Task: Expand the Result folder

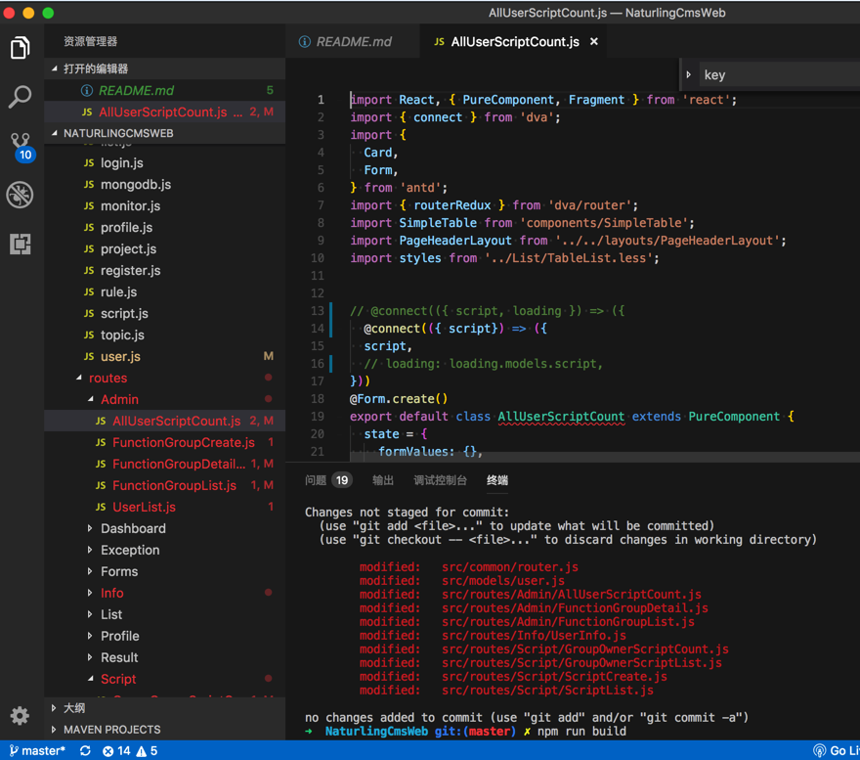Action: pyautogui.click(x=164, y=657)
